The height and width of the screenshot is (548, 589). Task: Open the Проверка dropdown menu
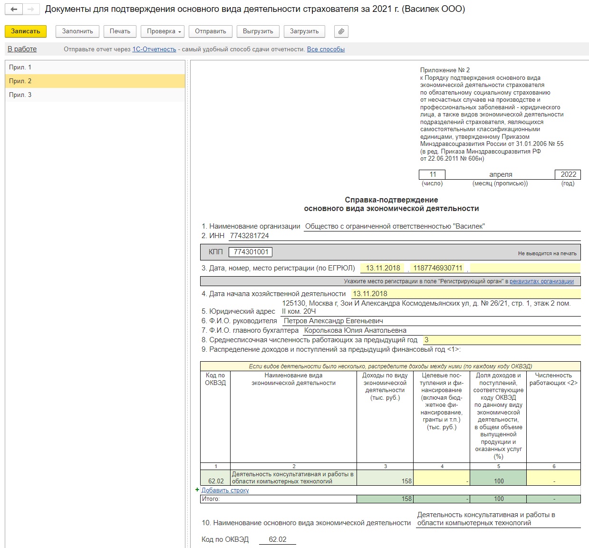[x=163, y=31]
